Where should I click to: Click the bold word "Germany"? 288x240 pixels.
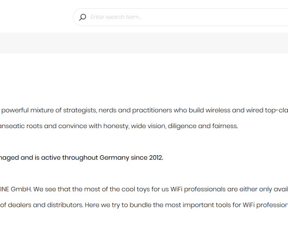click(x=114, y=157)
